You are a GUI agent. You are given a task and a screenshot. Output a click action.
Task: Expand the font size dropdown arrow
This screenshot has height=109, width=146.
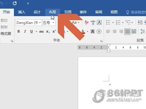53,23
